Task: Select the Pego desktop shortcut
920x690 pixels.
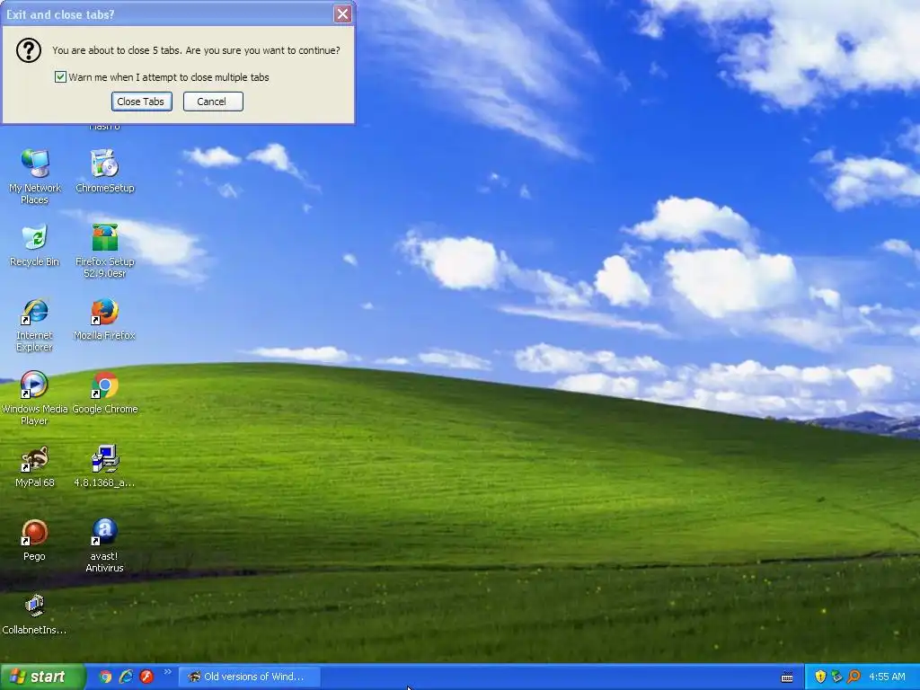Action: coord(35,540)
